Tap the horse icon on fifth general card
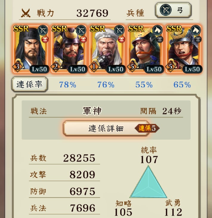This screenshot has width=212, height=218. coord(196,30)
